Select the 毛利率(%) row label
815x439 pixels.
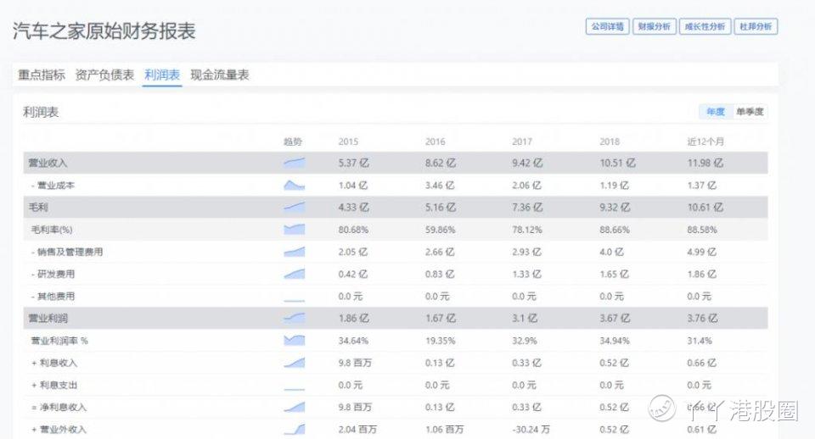52,230
